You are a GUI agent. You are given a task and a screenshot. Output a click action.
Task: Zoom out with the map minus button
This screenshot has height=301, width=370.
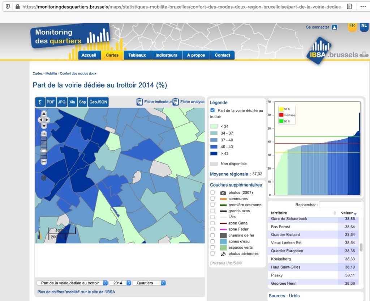pyautogui.click(x=44, y=162)
